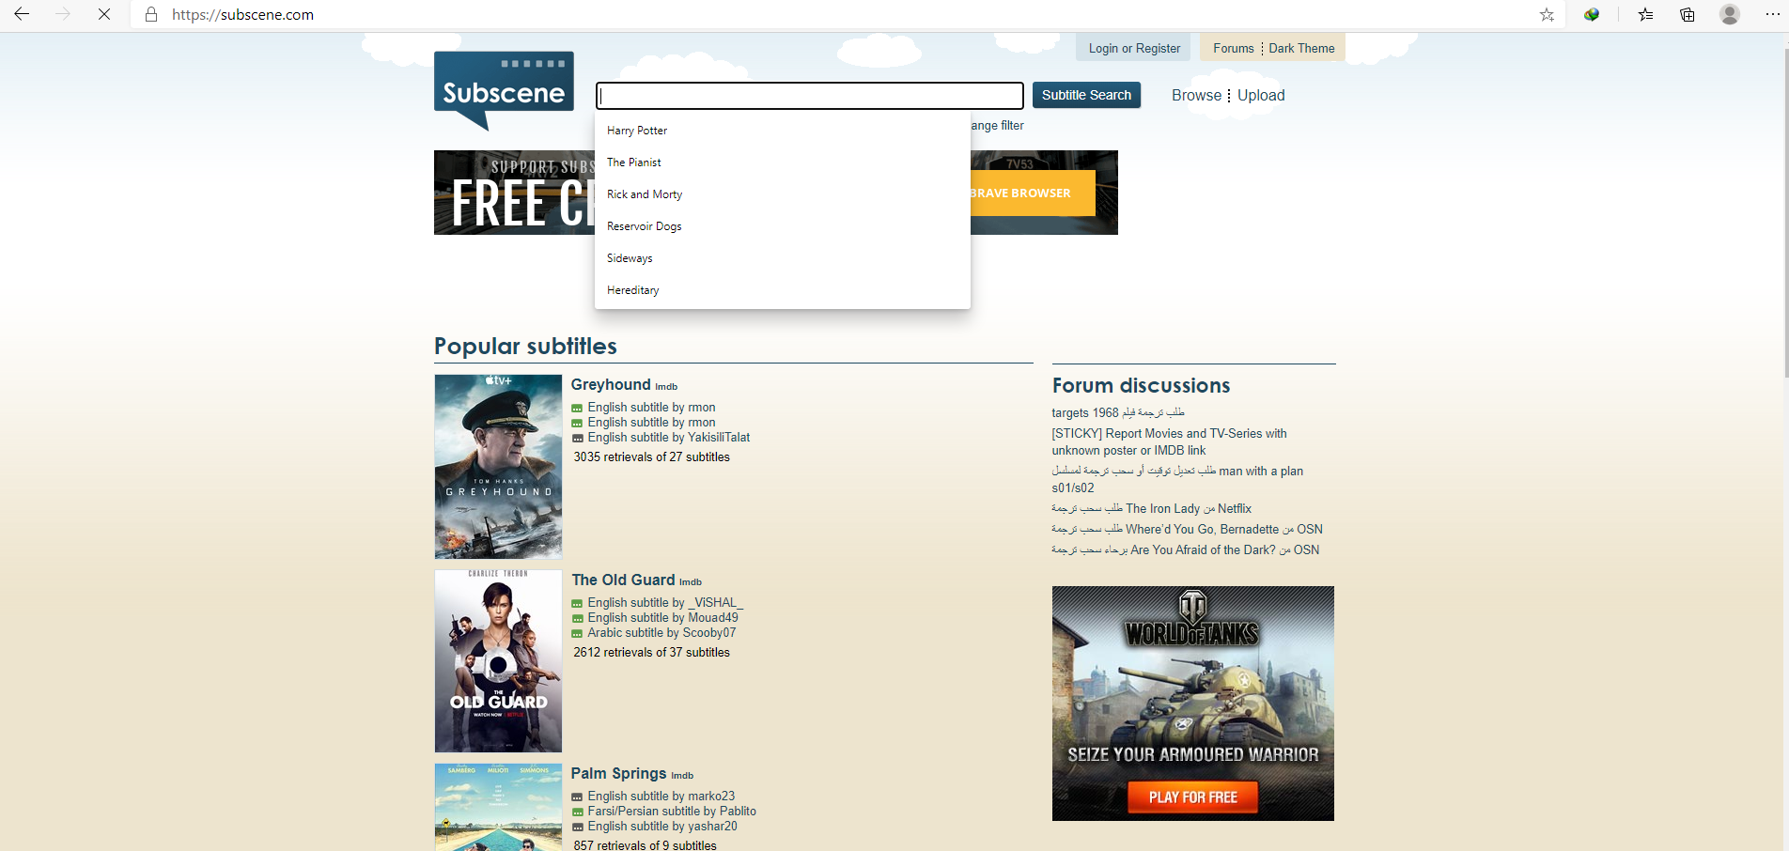This screenshot has height=851, width=1789.
Task: Select The Pianist suggestion
Action: click(x=783, y=162)
